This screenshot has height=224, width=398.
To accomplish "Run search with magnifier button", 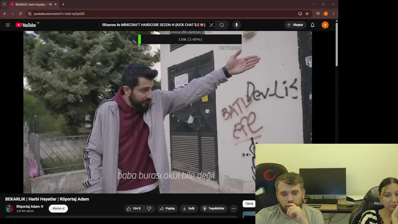I will 222,25.
